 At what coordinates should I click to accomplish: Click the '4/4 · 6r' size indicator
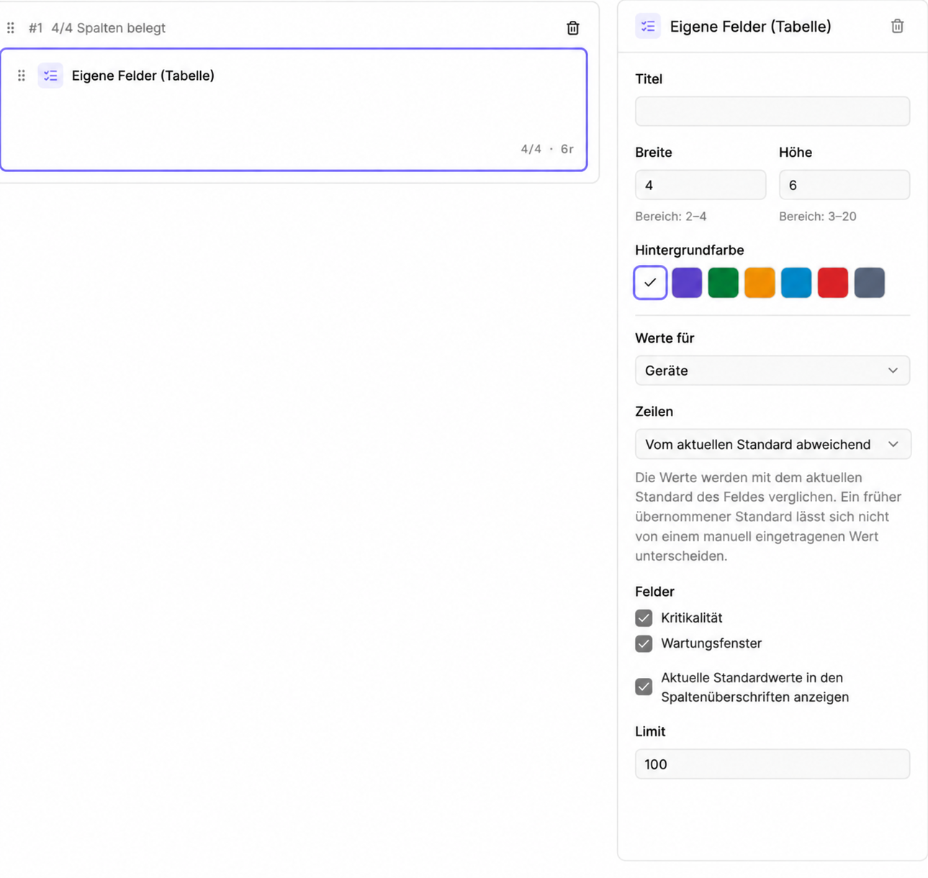tap(547, 149)
